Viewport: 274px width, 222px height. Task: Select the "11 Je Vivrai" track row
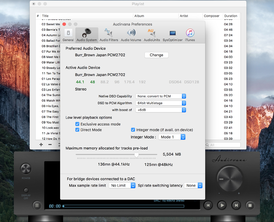(x=51, y=133)
